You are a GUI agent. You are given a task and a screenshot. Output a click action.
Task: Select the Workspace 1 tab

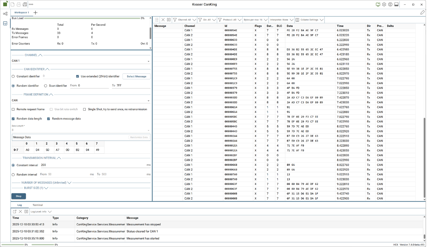(x=22, y=12)
